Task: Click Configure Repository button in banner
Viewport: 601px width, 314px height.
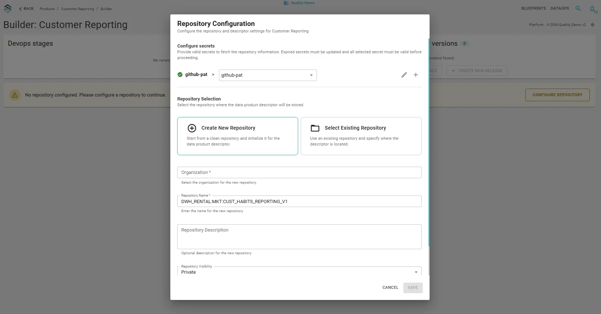Action: click(557, 95)
